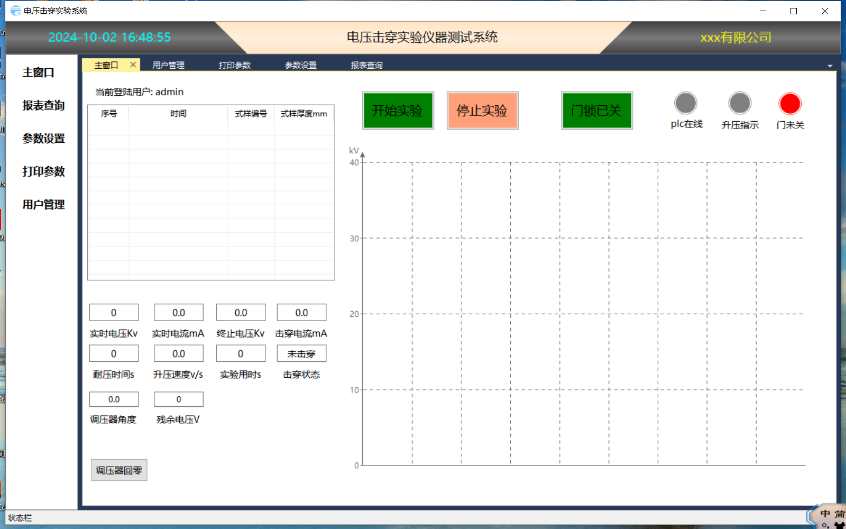This screenshot has width=846, height=529.
Task: Click the 40 tick label on the chart axis
Action: pyautogui.click(x=354, y=162)
